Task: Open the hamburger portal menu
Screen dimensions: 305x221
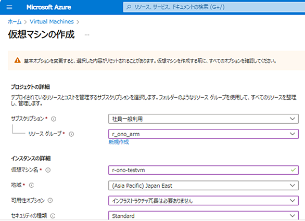Action: [x=9, y=7]
